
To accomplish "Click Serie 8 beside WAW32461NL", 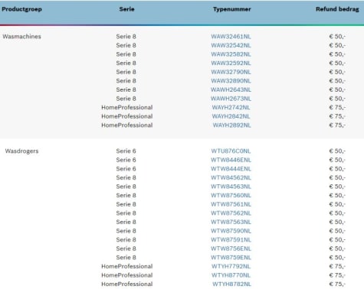I will 126,37.
